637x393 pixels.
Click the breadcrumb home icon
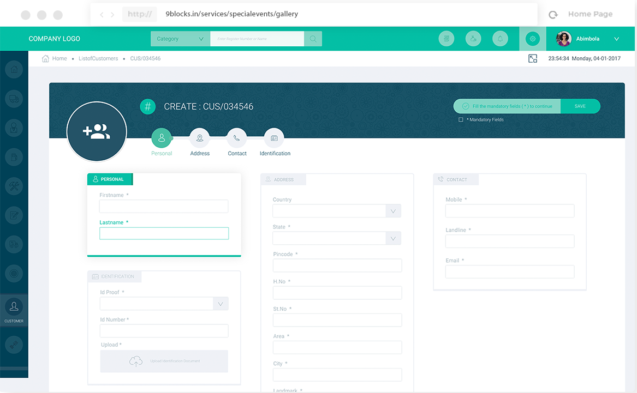[45, 58]
